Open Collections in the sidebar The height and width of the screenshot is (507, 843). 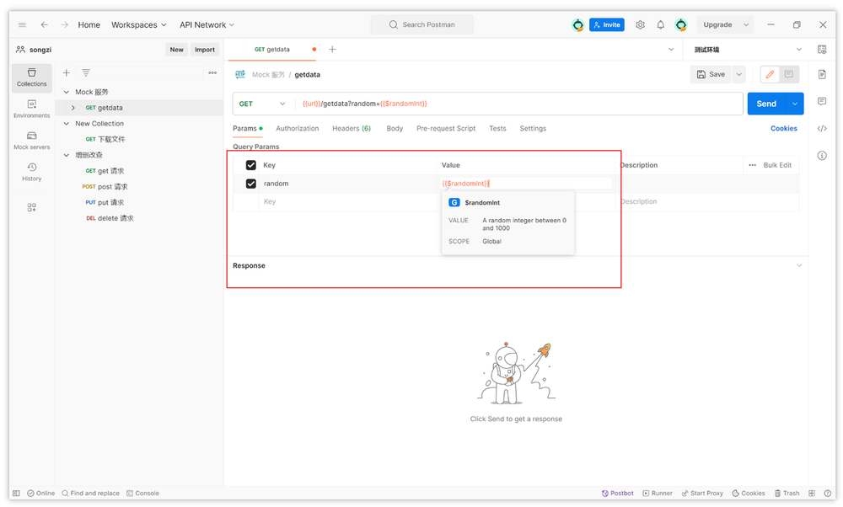(32, 77)
